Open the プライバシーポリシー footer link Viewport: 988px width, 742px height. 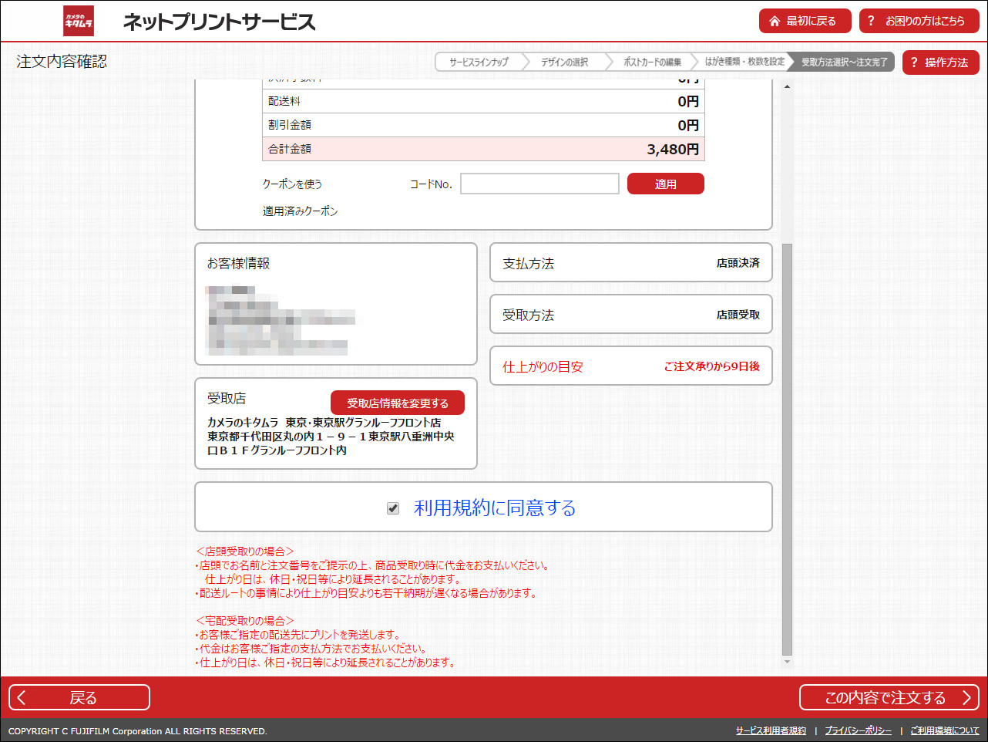click(857, 730)
